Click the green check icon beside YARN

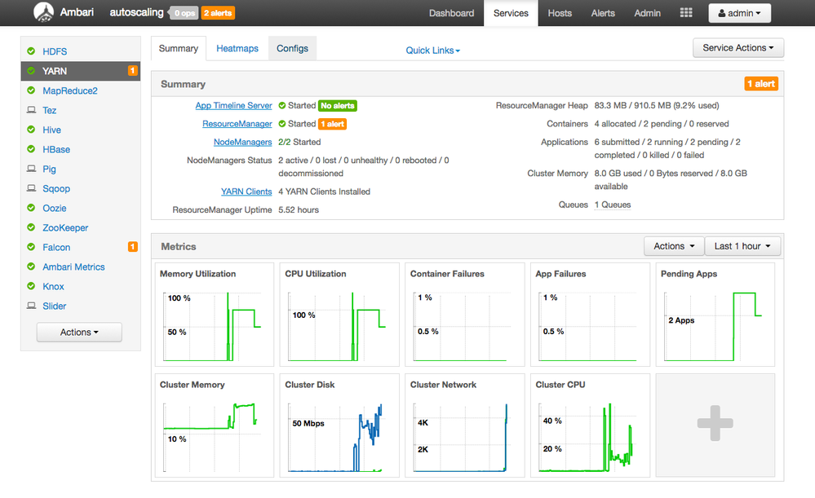pos(31,71)
